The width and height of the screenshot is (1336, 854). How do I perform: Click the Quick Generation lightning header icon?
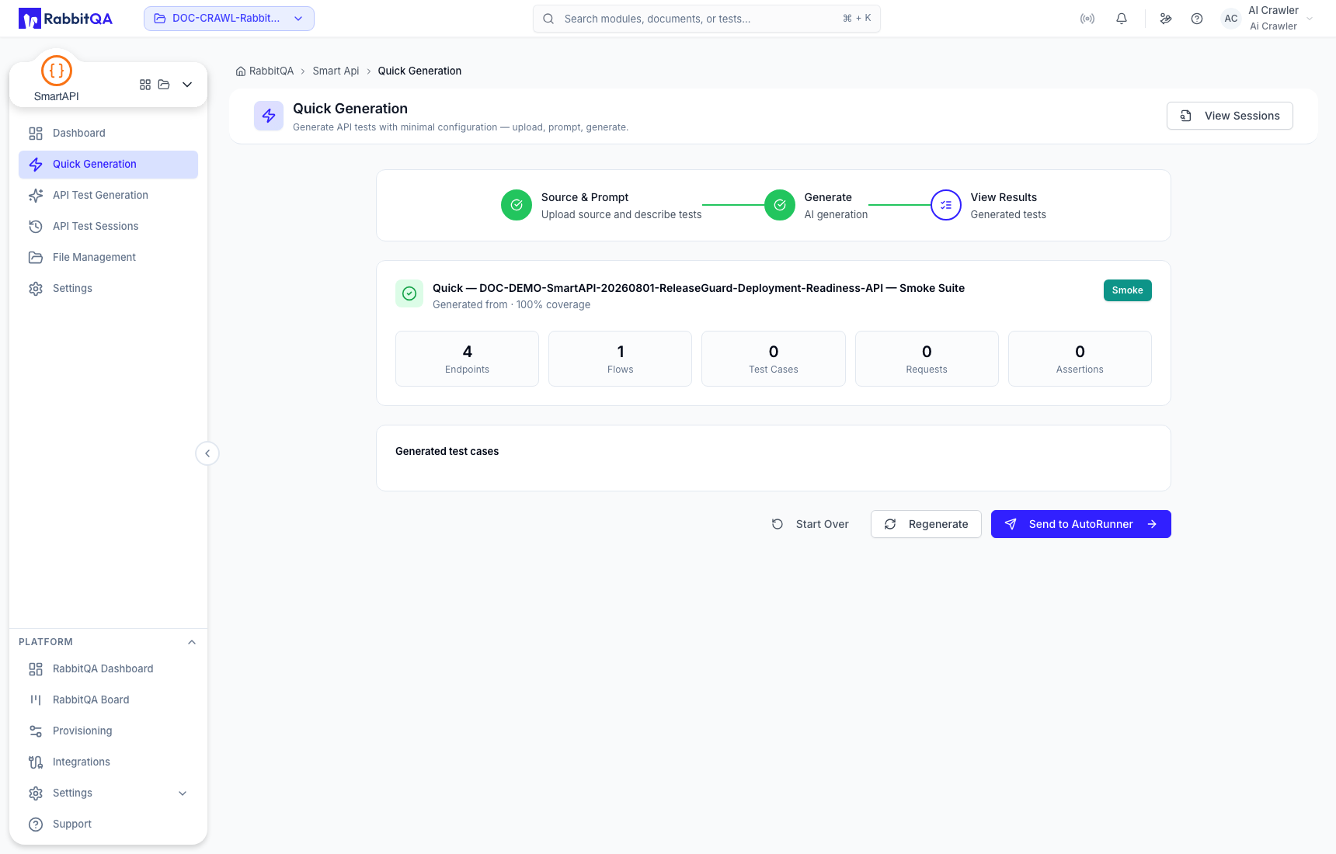[x=269, y=116]
